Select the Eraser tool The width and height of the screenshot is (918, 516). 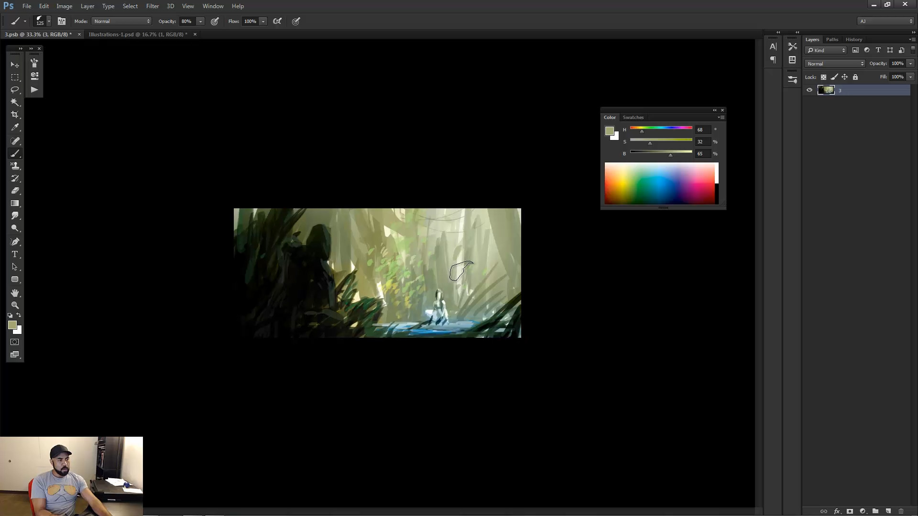pyautogui.click(x=15, y=191)
